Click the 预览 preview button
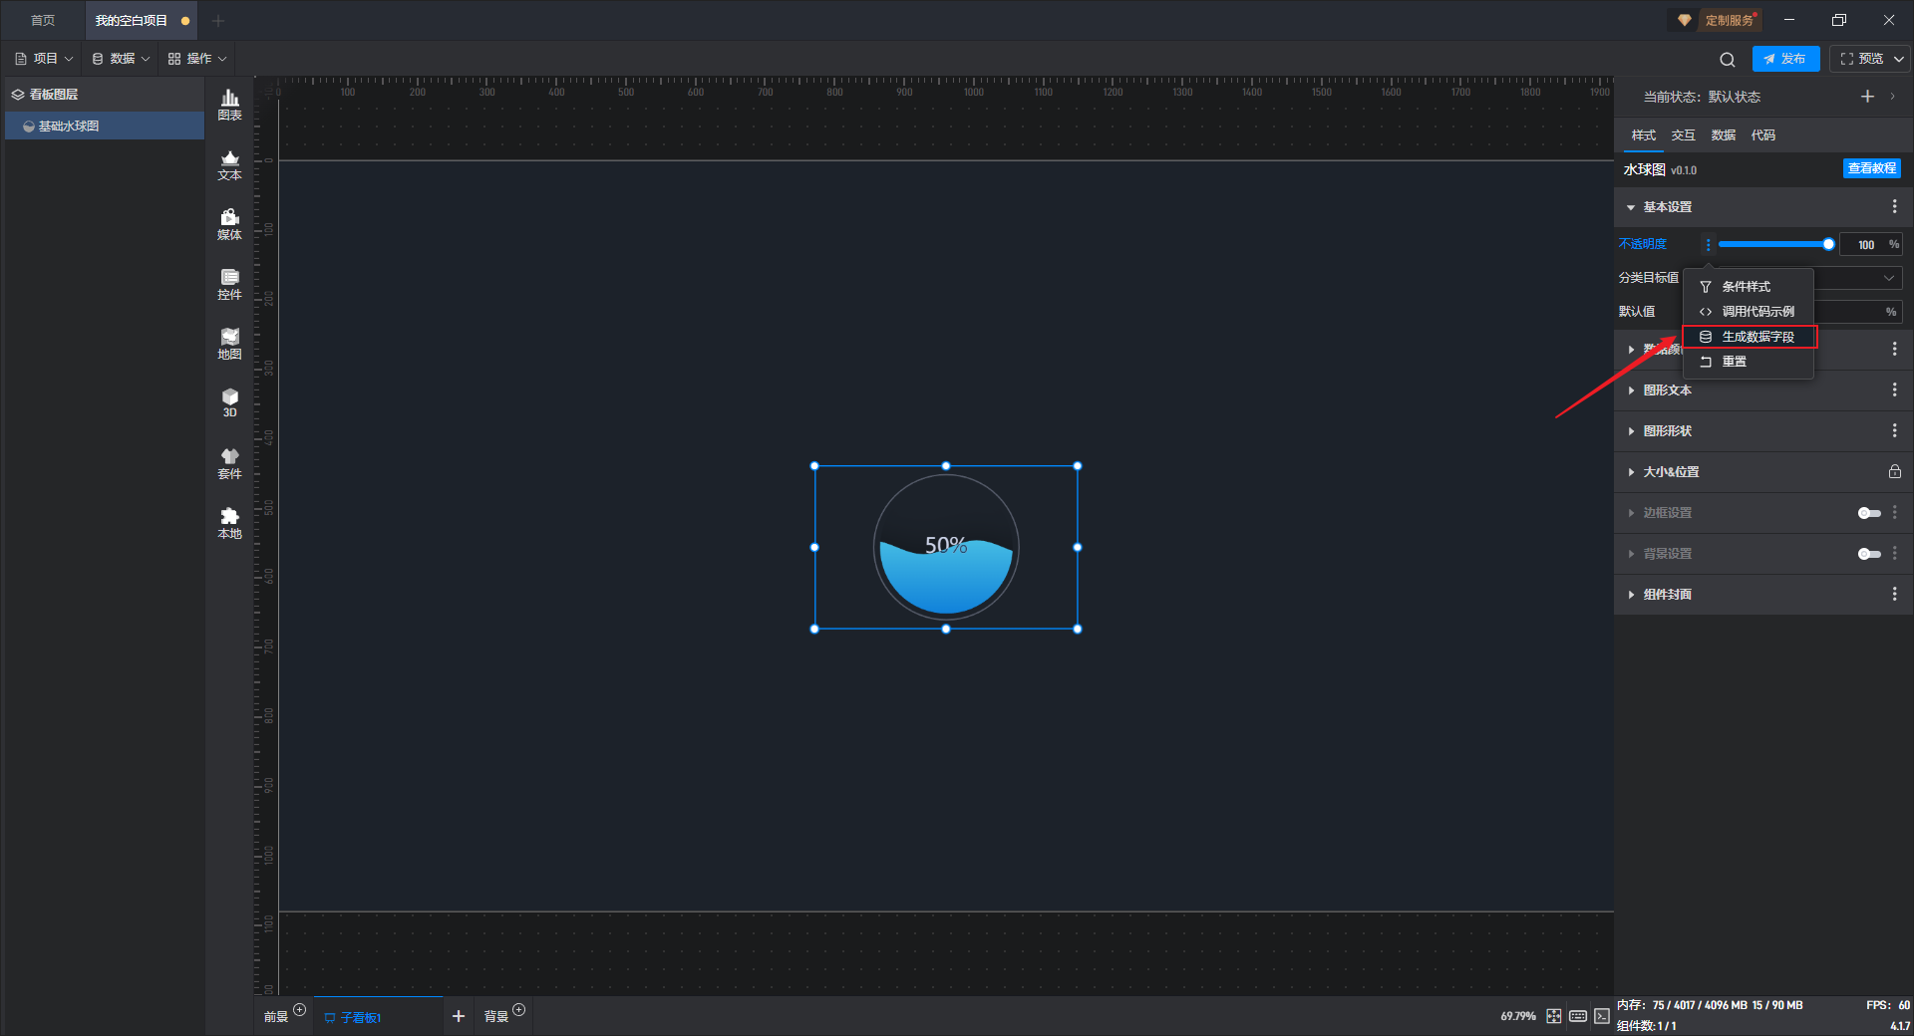1914x1036 pixels. [1861, 59]
